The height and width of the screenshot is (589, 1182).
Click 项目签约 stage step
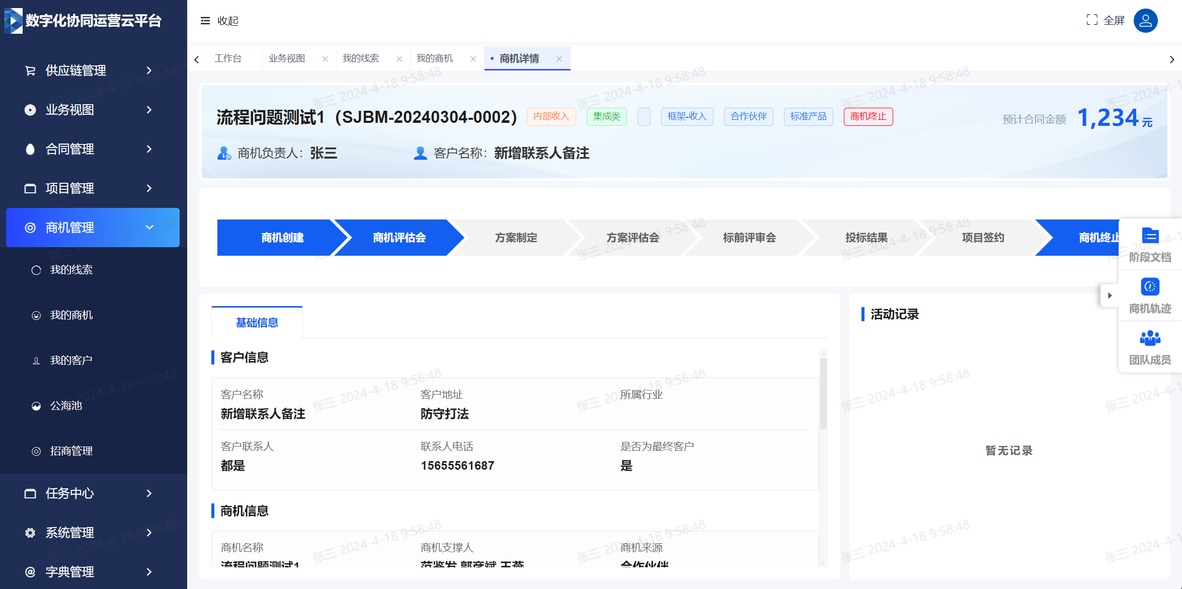tap(983, 238)
